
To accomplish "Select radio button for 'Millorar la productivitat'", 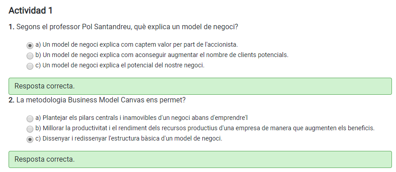I will (x=30, y=129).
